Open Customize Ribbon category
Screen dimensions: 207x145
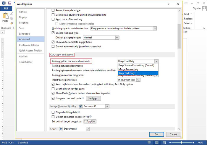pyautogui.click(x=31, y=45)
